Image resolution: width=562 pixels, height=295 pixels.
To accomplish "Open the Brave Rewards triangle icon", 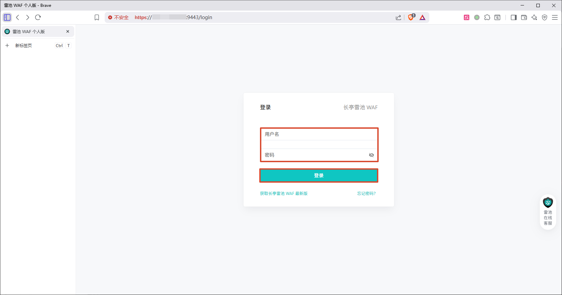I will tap(422, 17).
